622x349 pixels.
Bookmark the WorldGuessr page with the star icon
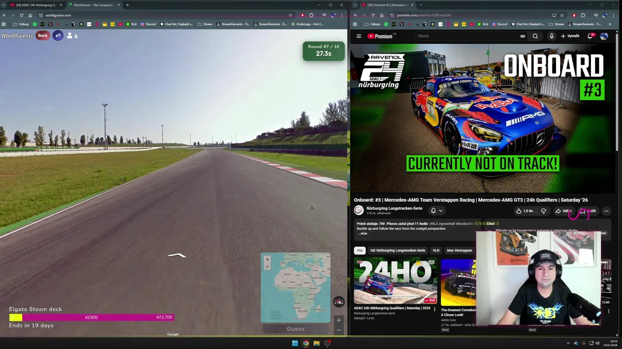click(290, 15)
